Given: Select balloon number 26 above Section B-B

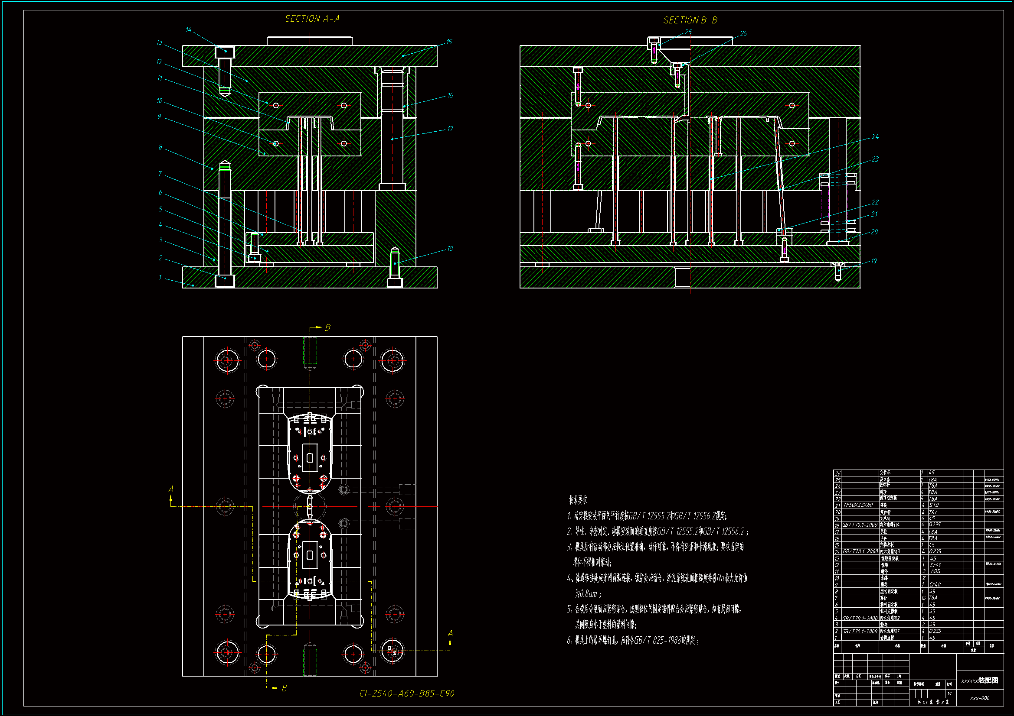Looking at the screenshot, I should coord(688,32).
